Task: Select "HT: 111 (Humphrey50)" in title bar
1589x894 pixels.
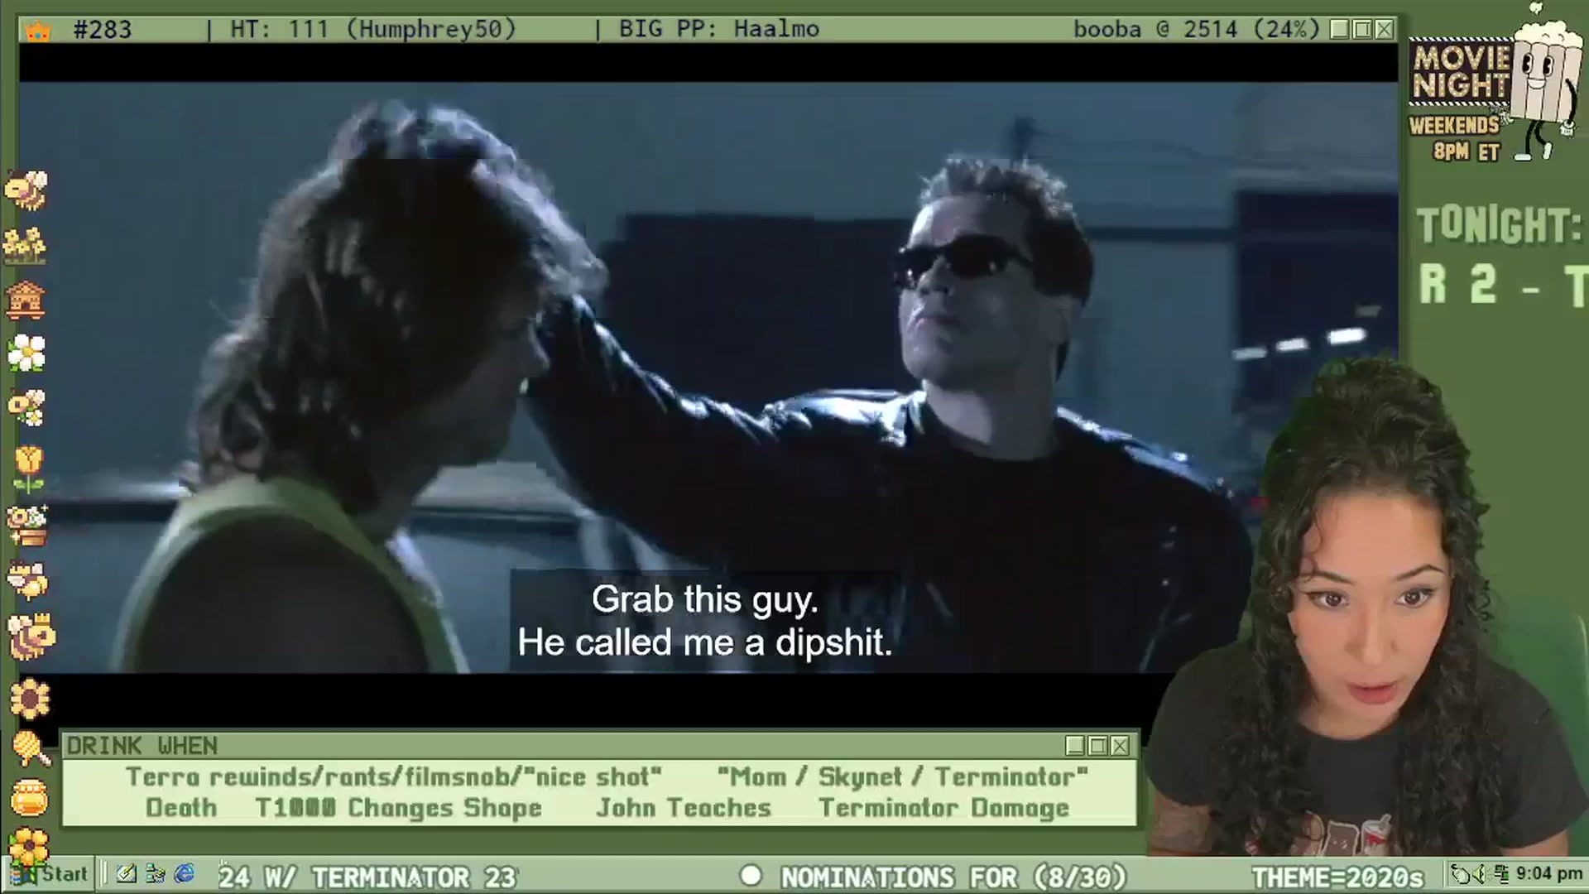Action: coord(372,30)
